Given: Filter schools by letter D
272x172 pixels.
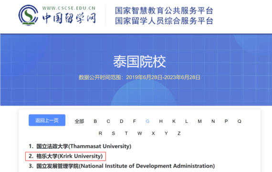Looking at the screenshot, I should 121,121.
